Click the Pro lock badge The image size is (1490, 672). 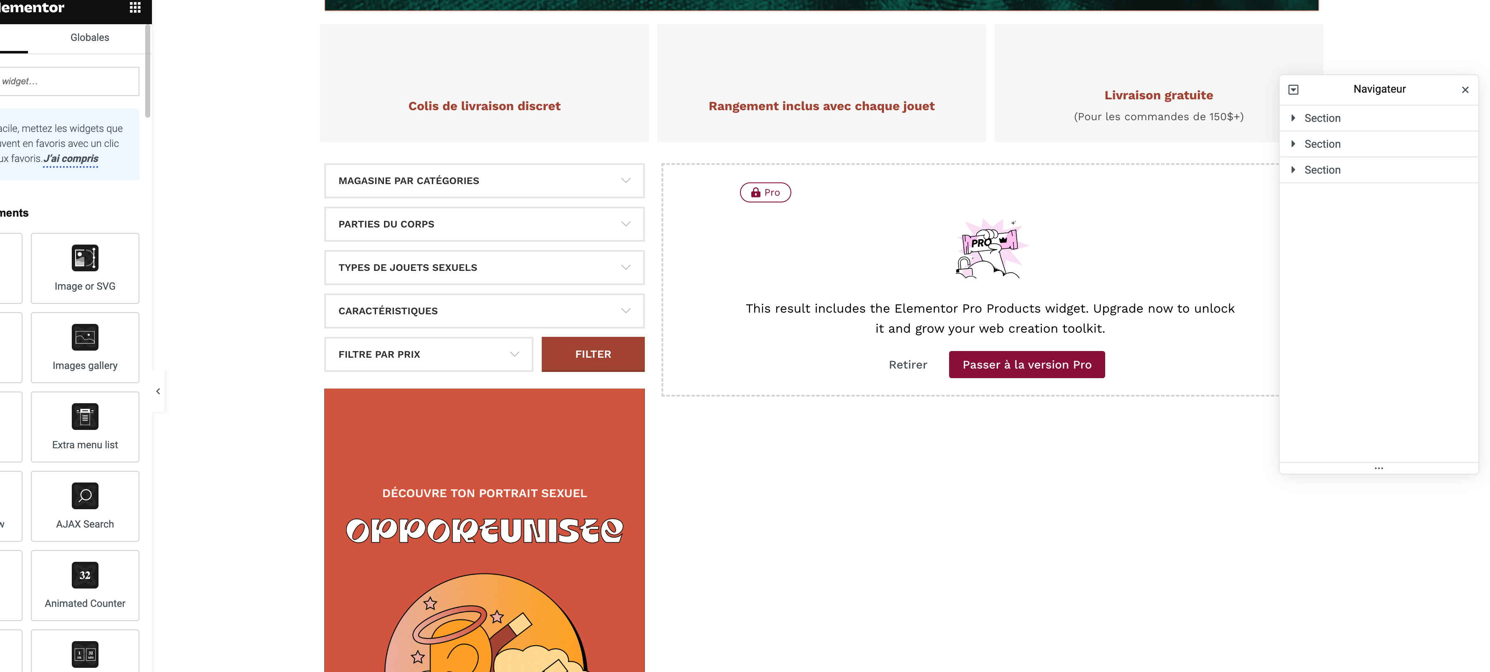765,192
